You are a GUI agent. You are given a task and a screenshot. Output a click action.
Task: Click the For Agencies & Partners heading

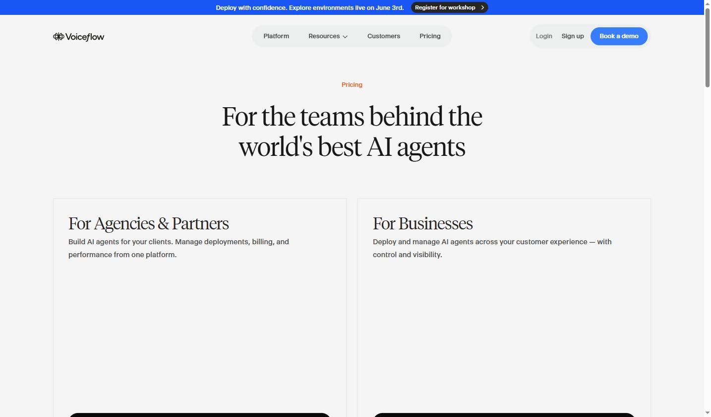[x=149, y=223]
